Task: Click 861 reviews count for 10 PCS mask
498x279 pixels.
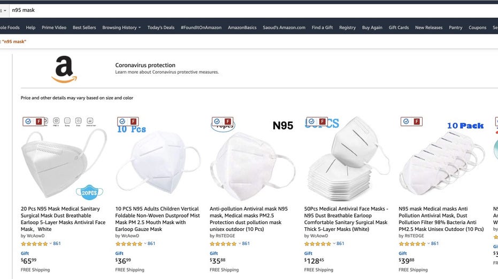Action: point(151,244)
